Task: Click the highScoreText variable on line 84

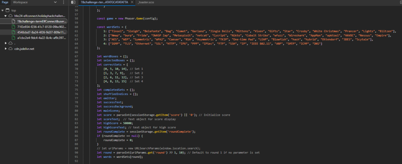Action: tap(115, 128)
